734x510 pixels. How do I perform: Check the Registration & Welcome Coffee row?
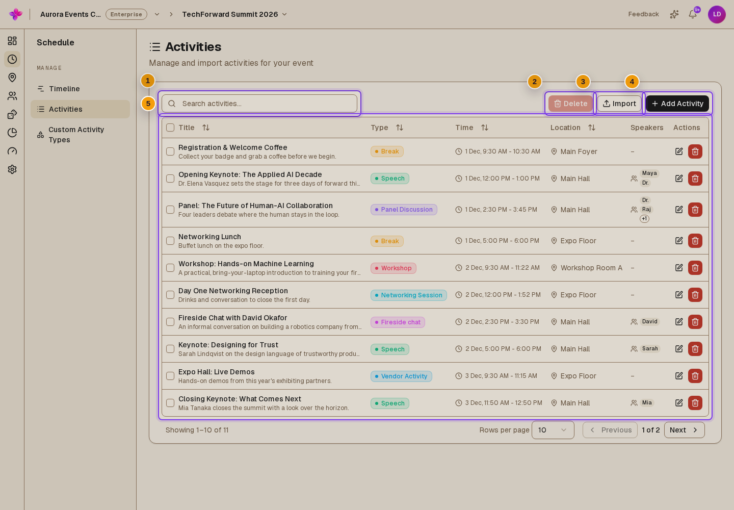click(x=170, y=151)
